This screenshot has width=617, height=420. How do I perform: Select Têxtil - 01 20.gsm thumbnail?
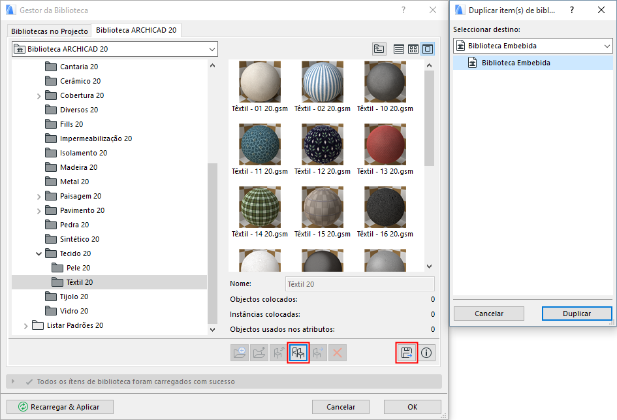pyautogui.click(x=260, y=82)
